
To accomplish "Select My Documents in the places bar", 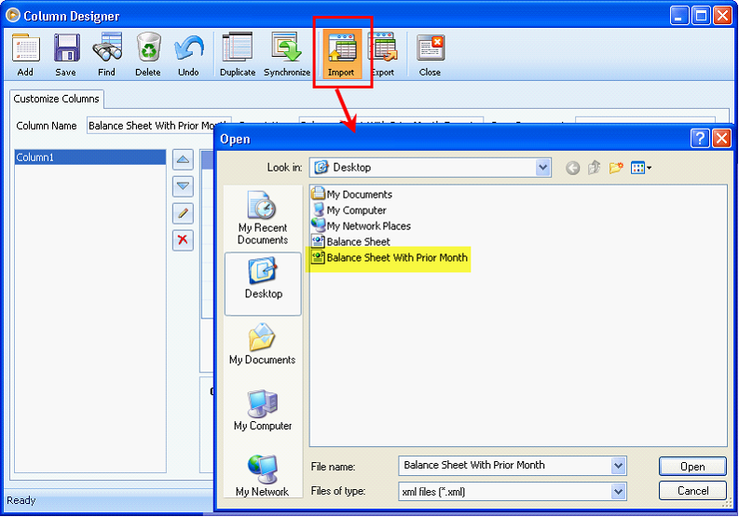I will tap(263, 344).
